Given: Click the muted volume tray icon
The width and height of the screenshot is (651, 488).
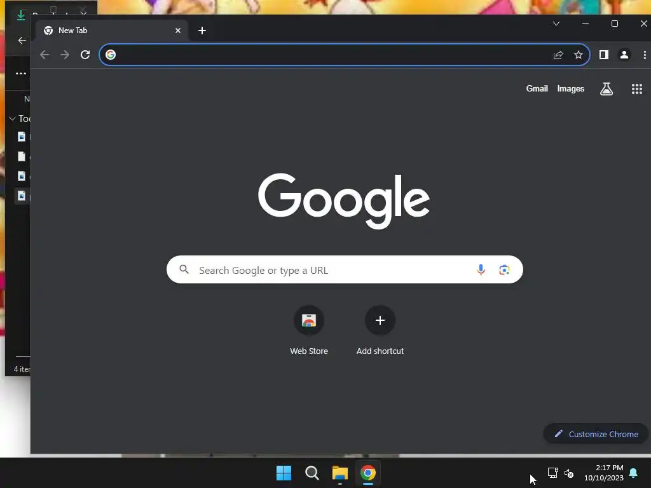Looking at the screenshot, I should pos(569,473).
